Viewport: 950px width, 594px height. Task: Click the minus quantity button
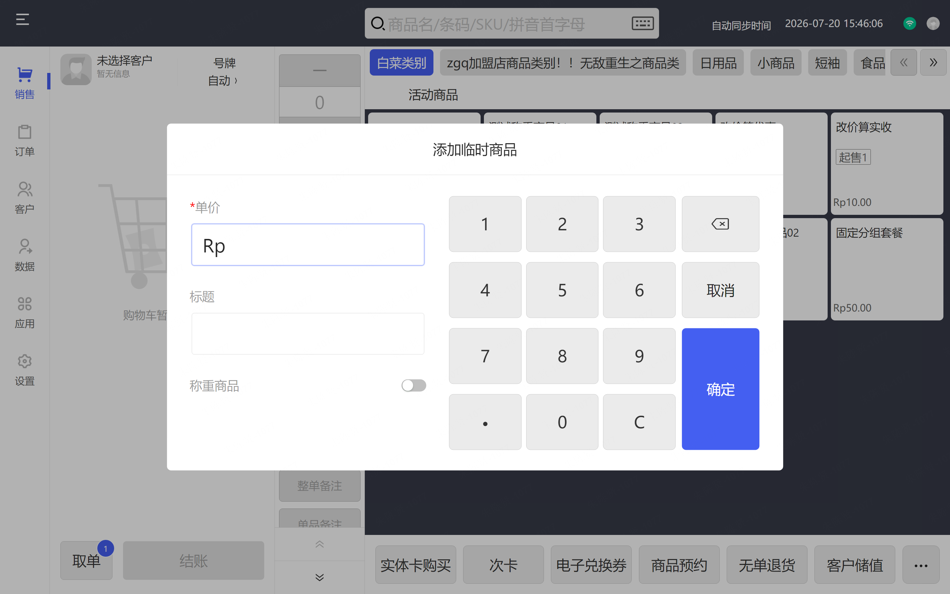(x=320, y=70)
